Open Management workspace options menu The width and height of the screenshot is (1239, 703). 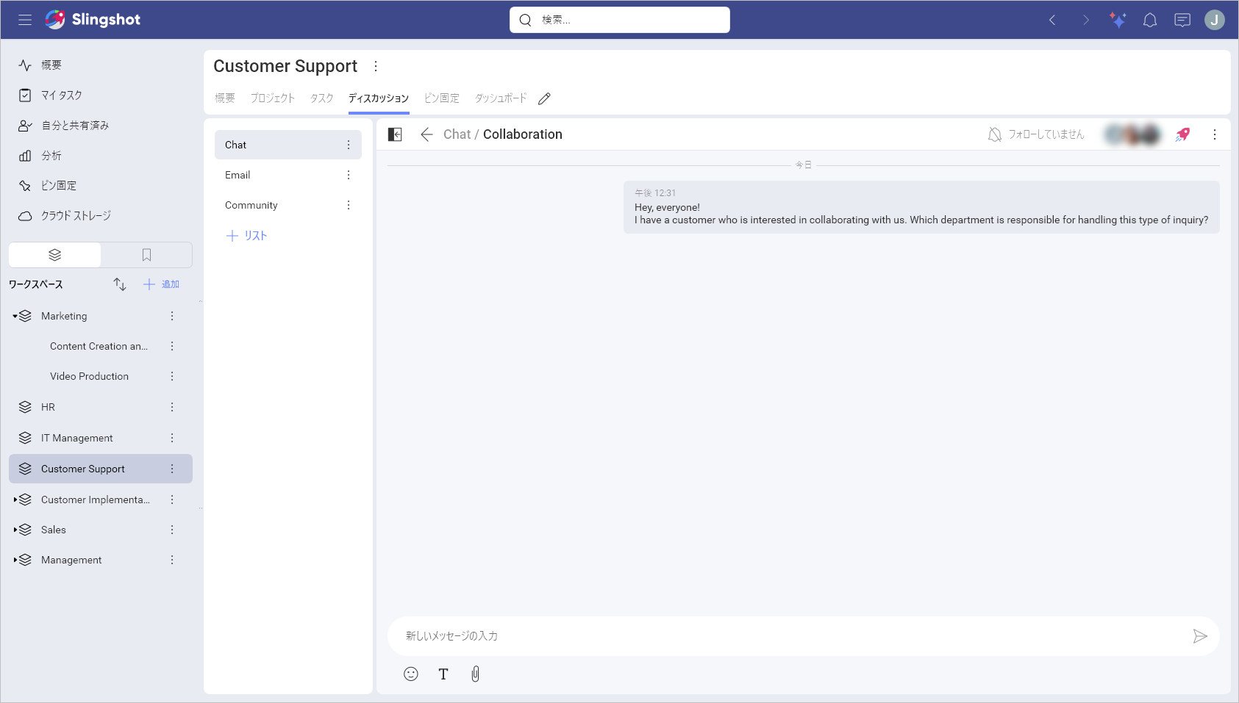pos(172,560)
